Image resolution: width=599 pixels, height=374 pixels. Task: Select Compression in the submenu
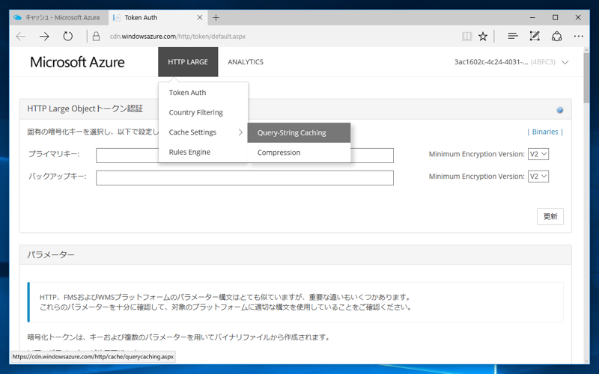pos(299,153)
